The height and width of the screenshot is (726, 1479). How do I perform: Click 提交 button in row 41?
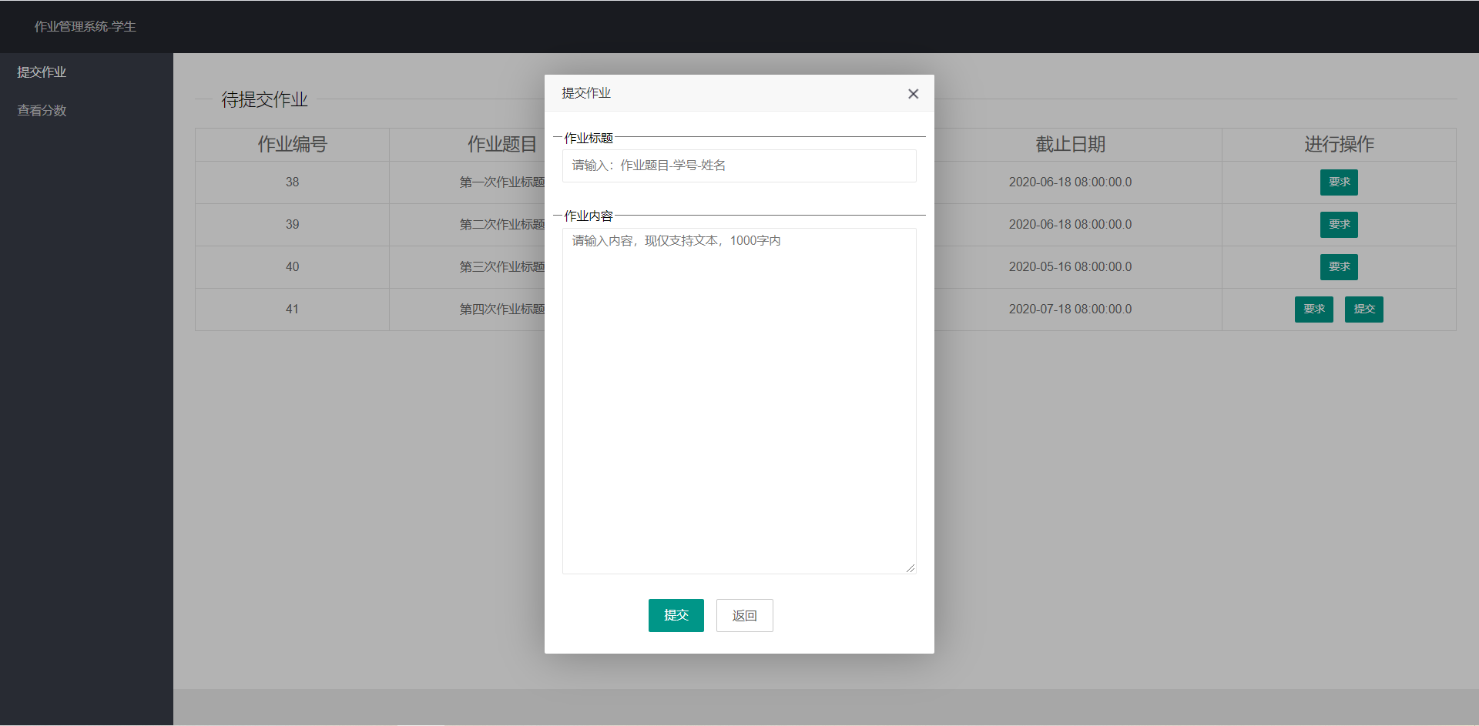coord(1364,309)
